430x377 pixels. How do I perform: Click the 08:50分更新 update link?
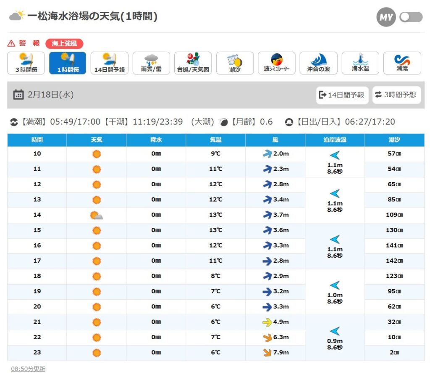click(28, 369)
